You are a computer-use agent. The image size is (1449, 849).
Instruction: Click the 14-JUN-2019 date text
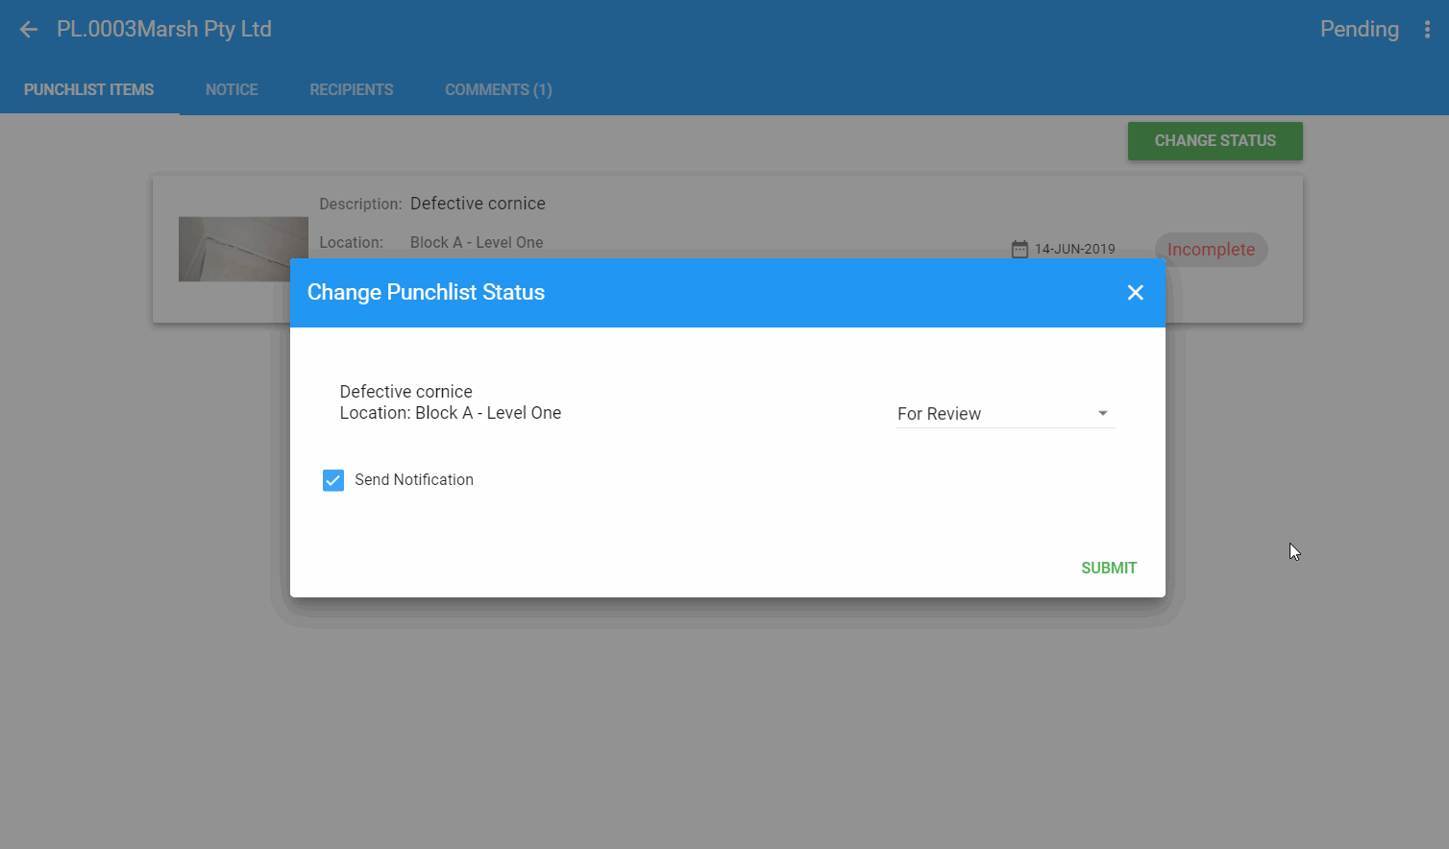pos(1075,250)
